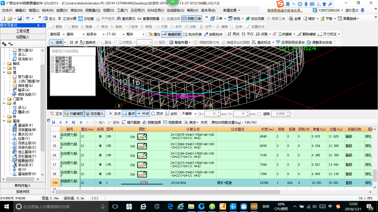Click 缩尺配筋 scaled rebar icon
378x212 pixels.
[131, 122]
